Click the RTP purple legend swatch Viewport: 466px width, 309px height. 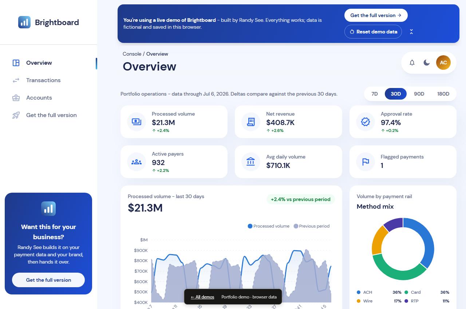click(x=406, y=301)
